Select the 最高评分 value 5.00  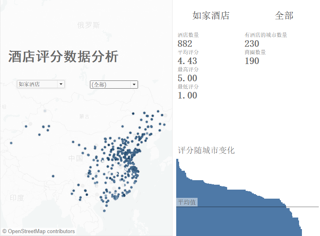187,78
